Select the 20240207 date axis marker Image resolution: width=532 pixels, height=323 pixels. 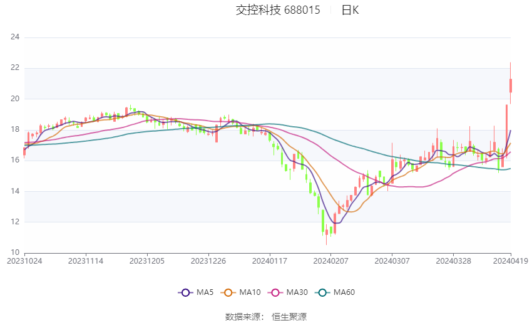click(x=331, y=261)
